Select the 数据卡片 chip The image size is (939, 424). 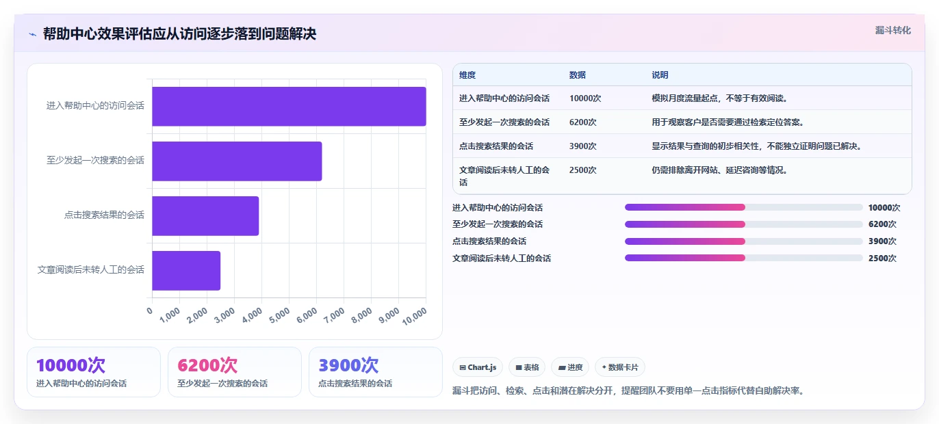click(x=620, y=367)
